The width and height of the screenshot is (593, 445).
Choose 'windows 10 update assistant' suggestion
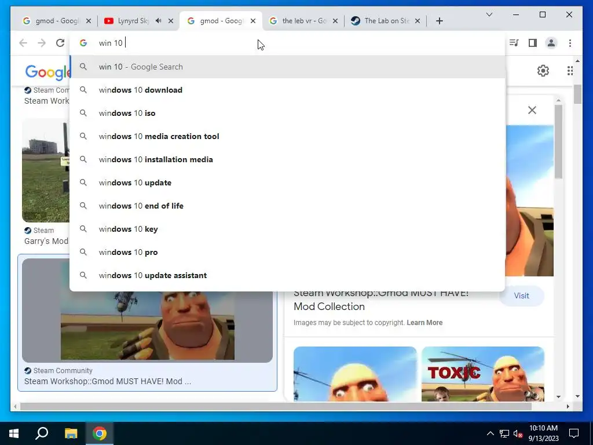click(x=287, y=275)
